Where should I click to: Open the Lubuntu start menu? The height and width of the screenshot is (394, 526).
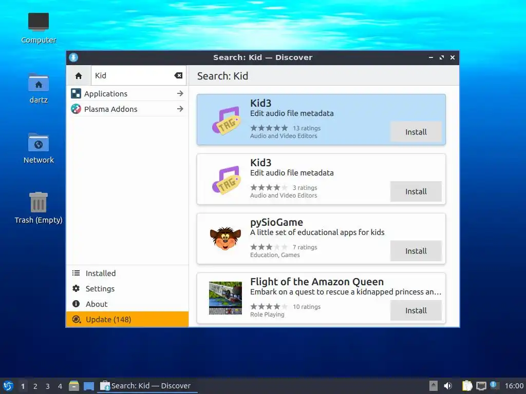[8, 386]
